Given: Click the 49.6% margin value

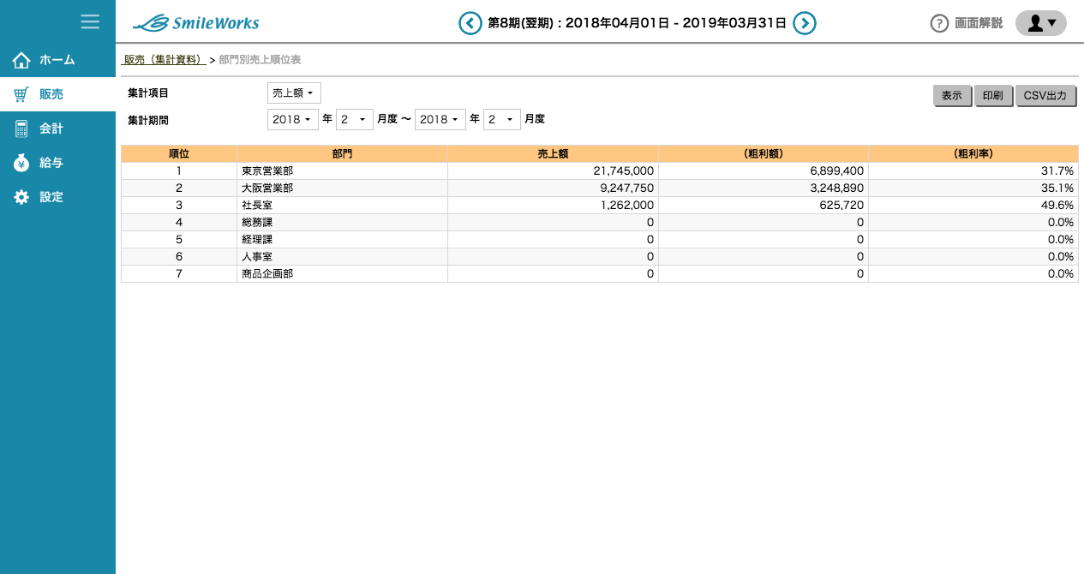Looking at the screenshot, I should pos(1059,206).
